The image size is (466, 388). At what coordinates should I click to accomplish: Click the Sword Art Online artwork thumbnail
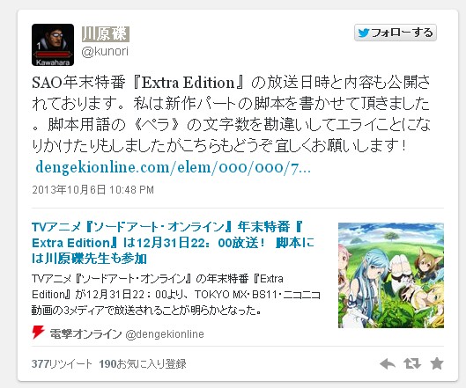click(391, 275)
